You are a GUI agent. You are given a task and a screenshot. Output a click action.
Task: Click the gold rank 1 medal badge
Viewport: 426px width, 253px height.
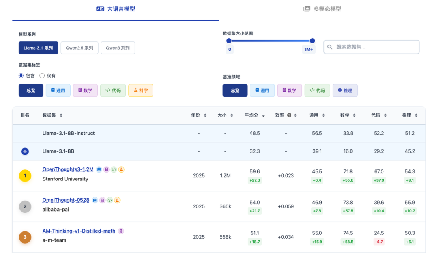click(x=25, y=176)
